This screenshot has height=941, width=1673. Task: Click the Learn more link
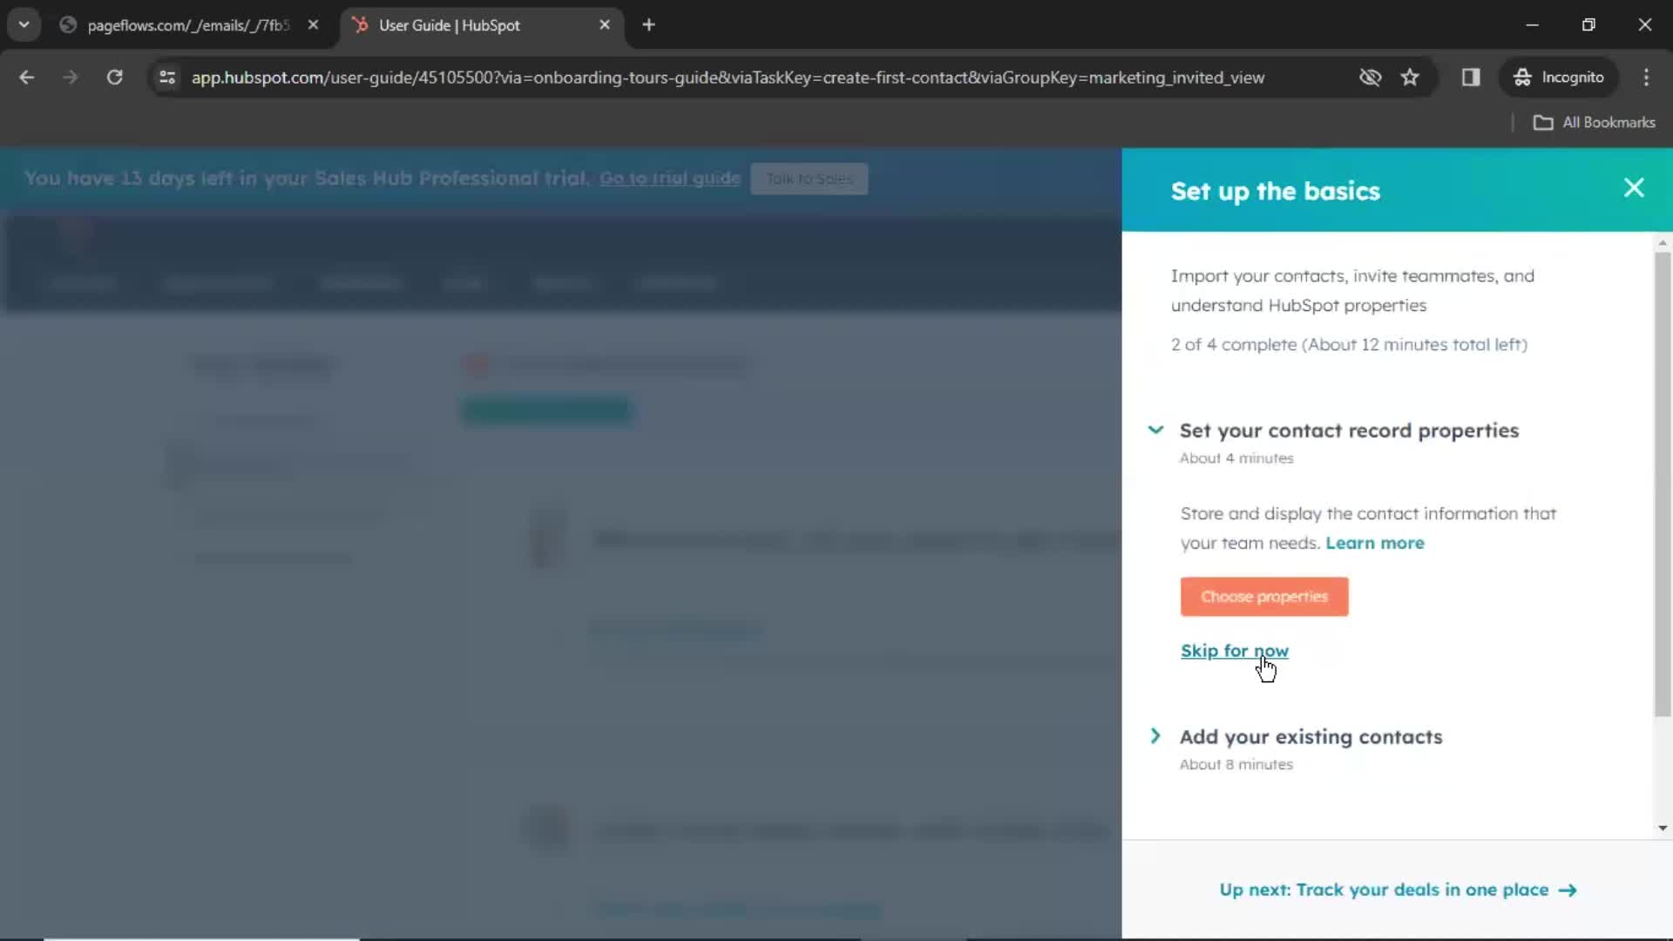tap(1375, 542)
